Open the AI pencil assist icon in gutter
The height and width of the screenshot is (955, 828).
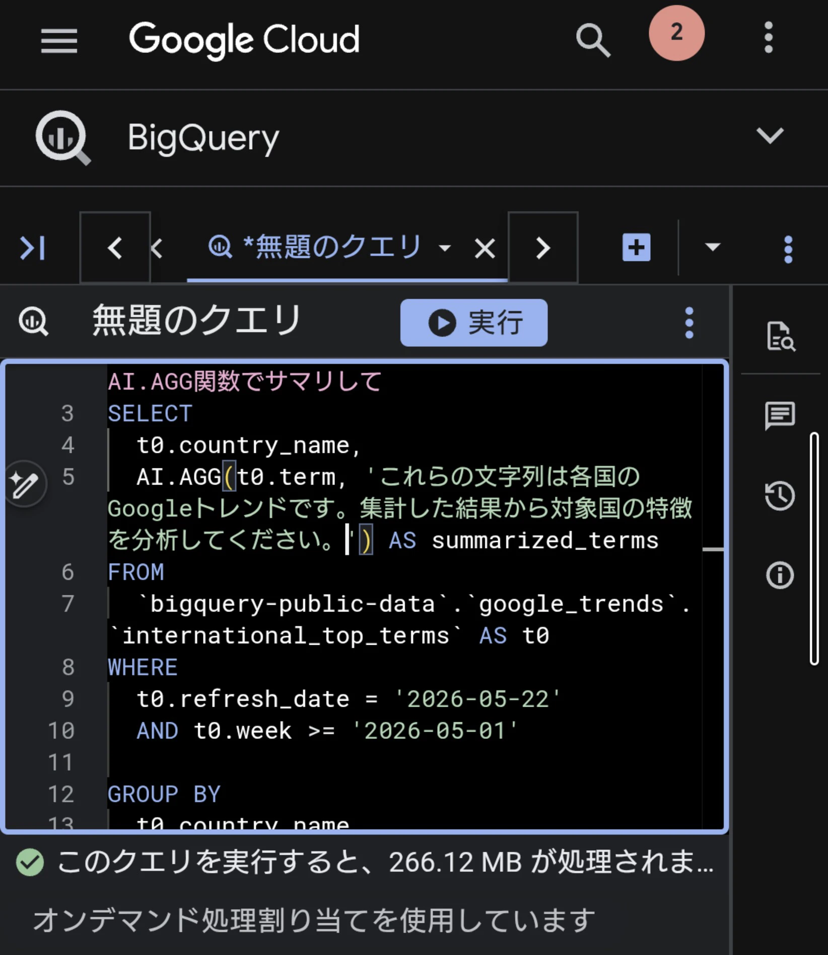click(24, 484)
